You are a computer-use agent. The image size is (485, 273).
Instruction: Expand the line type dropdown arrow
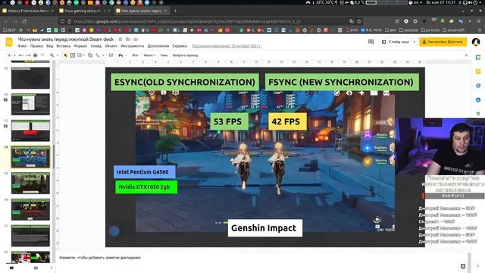[103, 55]
